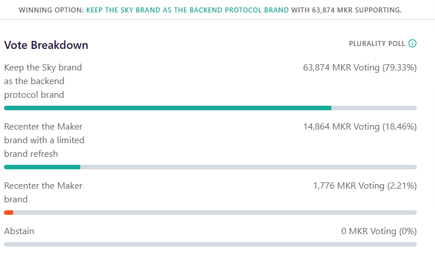Click the Vote Breakdown heading
Image resolution: width=435 pixels, height=258 pixels.
coord(46,45)
